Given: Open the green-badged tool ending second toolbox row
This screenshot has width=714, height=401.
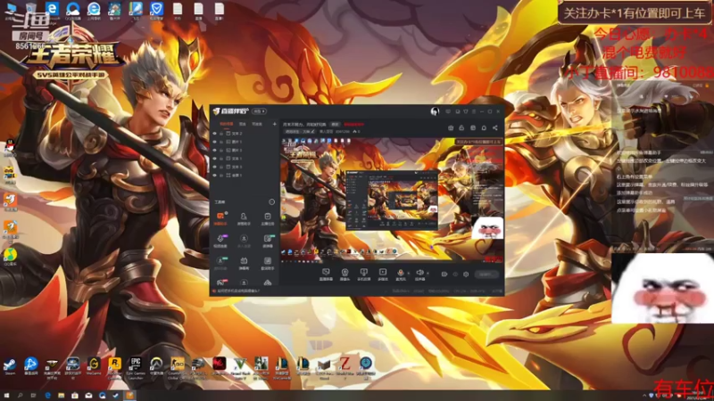Looking at the screenshot, I should click(268, 240).
